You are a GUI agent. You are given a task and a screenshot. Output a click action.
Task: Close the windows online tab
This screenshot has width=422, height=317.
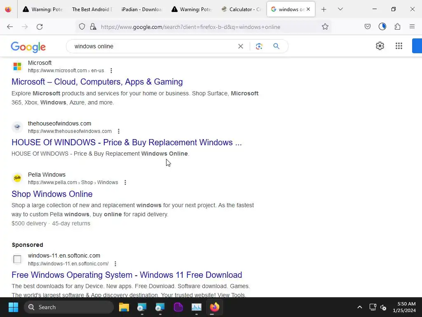tap(308, 9)
